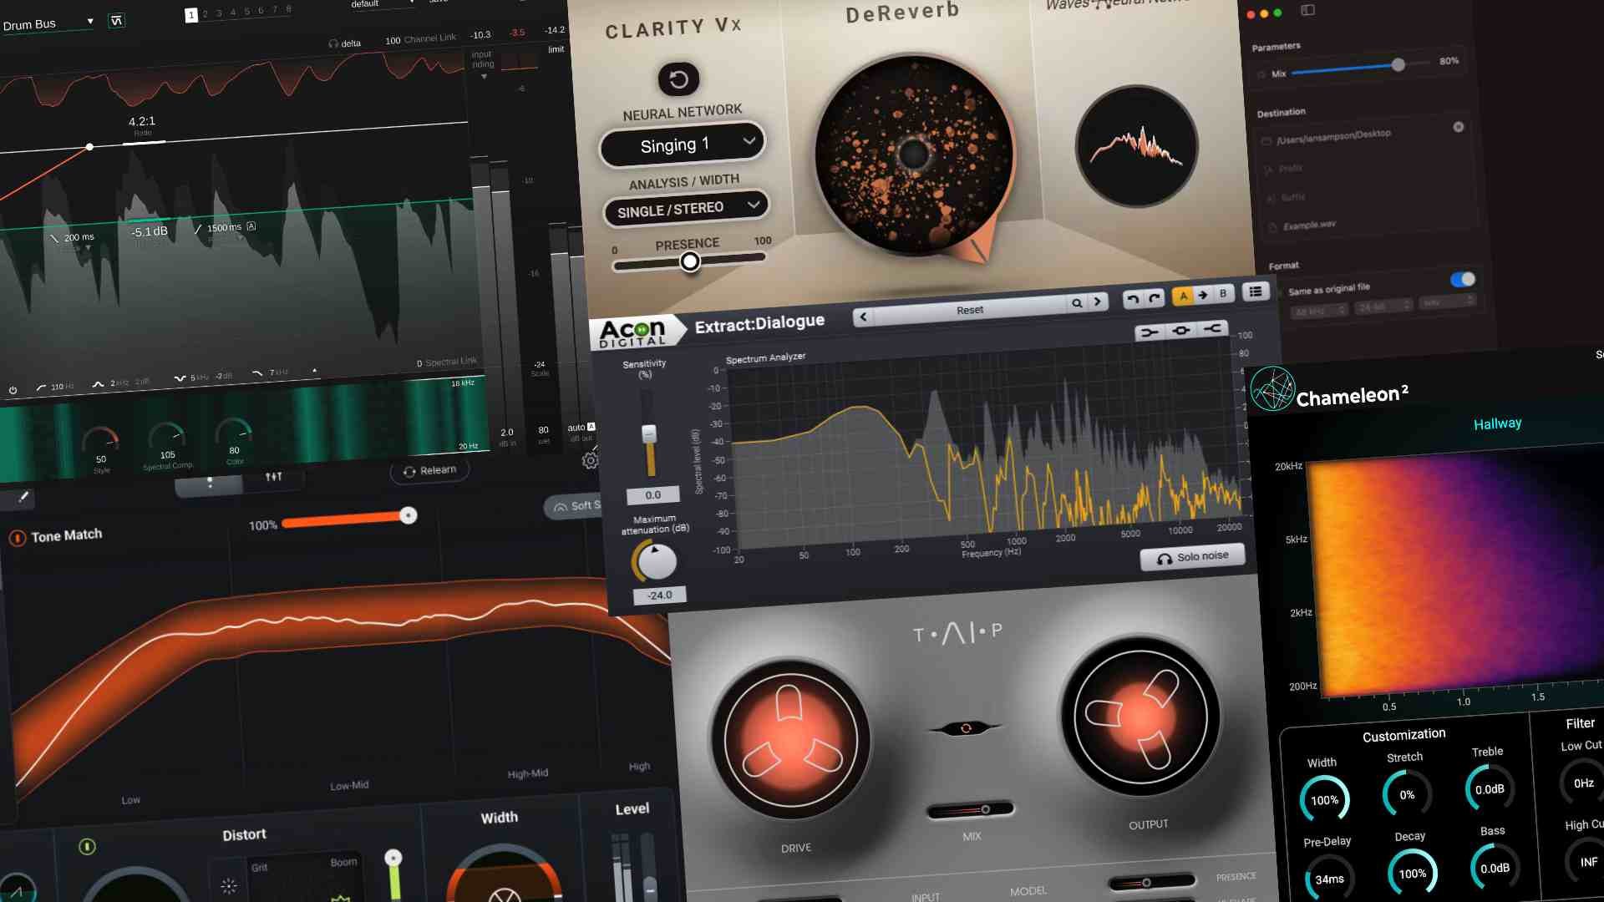Toggle Tone Match power button

click(x=17, y=538)
